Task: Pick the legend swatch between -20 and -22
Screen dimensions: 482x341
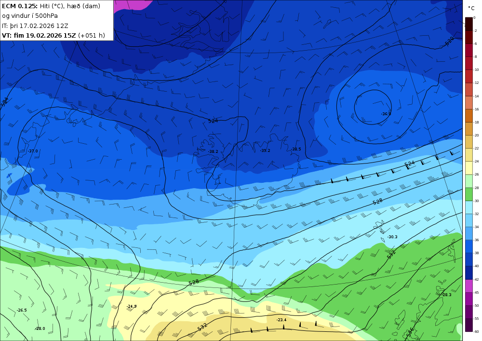Action: [x=469, y=142]
